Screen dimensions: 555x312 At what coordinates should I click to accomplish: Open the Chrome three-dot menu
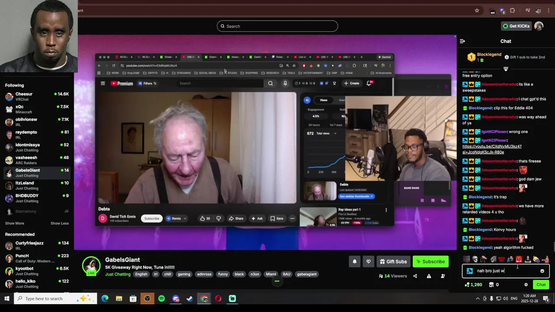click(x=548, y=10)
